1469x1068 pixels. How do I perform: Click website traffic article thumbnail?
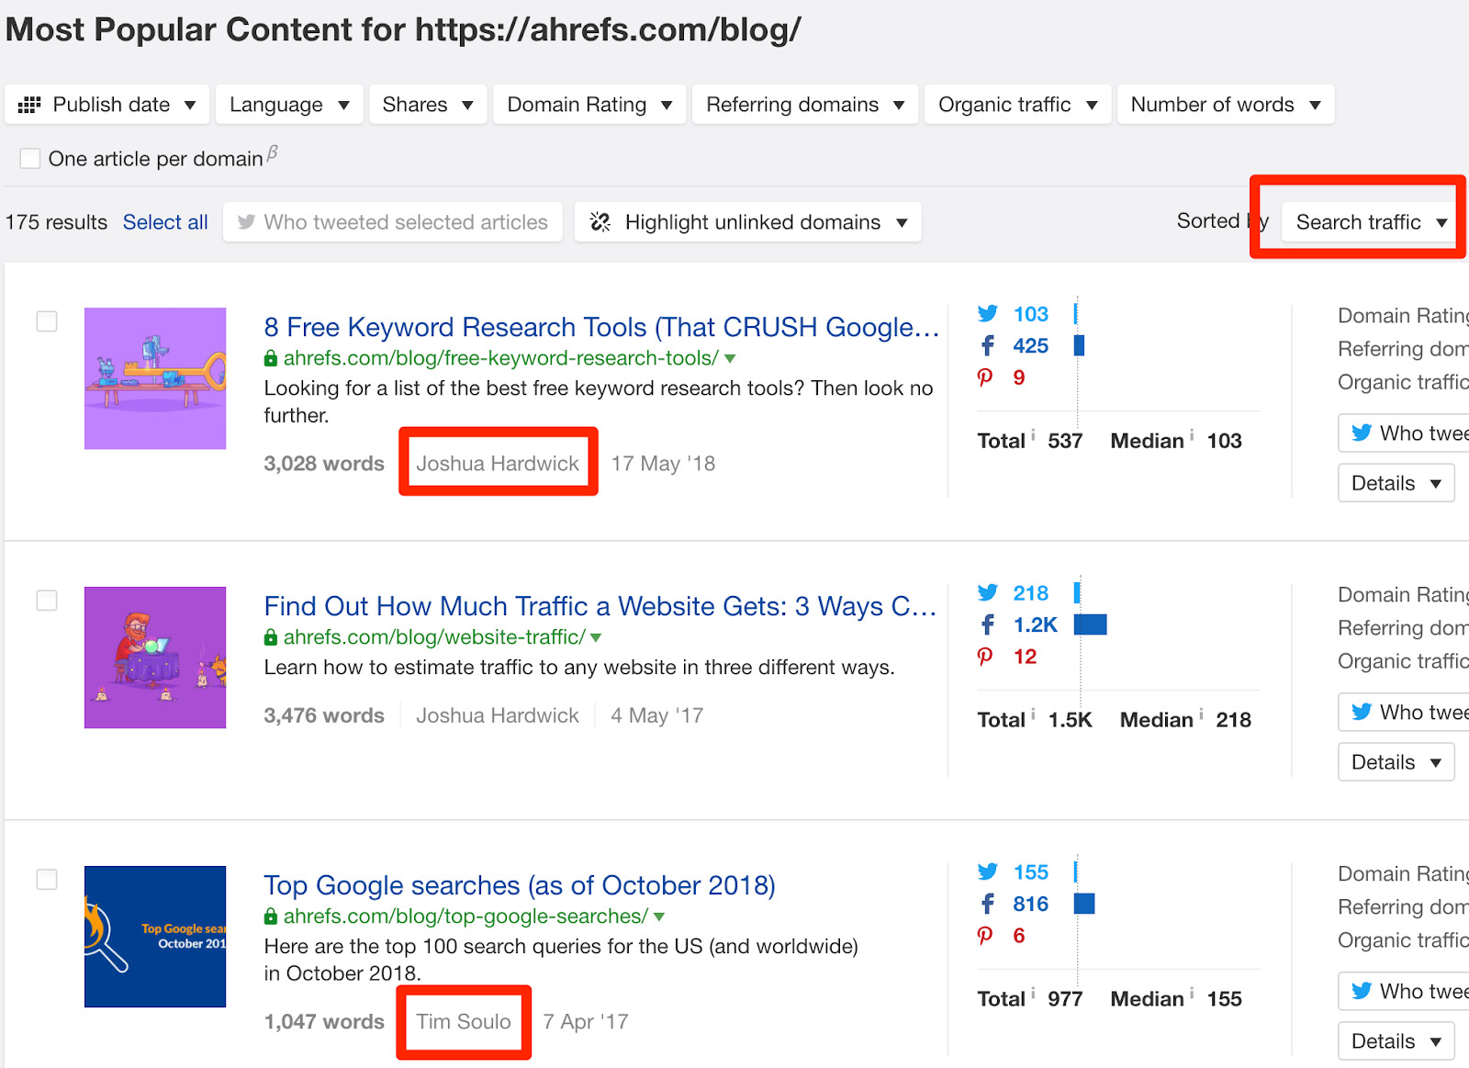(x=155, y=658)
